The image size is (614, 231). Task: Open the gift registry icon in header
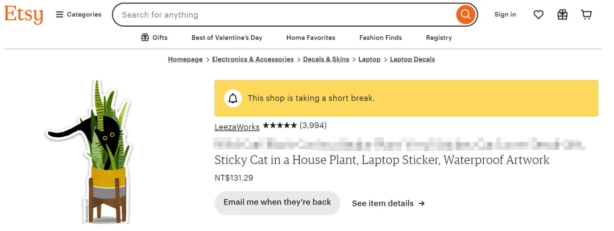click(x=562, y=15)
